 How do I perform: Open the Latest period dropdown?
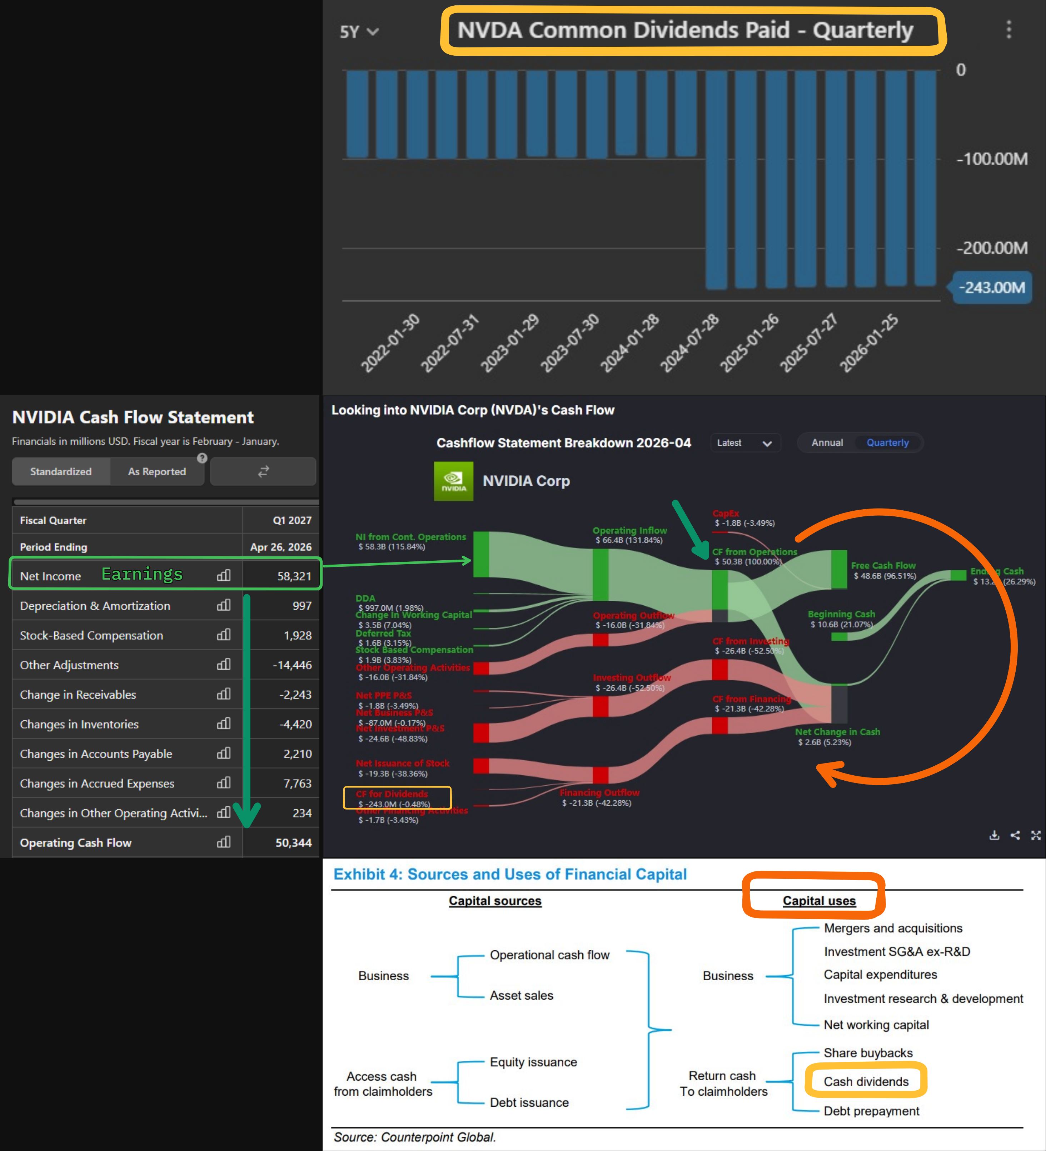745,443
